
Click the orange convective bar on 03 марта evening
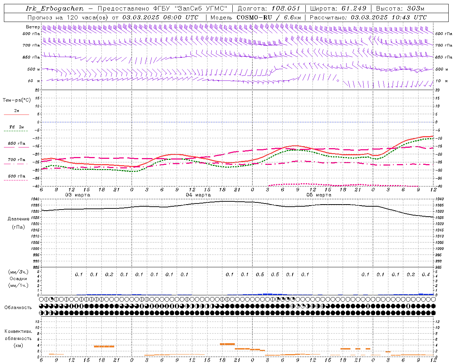[104, 346]
